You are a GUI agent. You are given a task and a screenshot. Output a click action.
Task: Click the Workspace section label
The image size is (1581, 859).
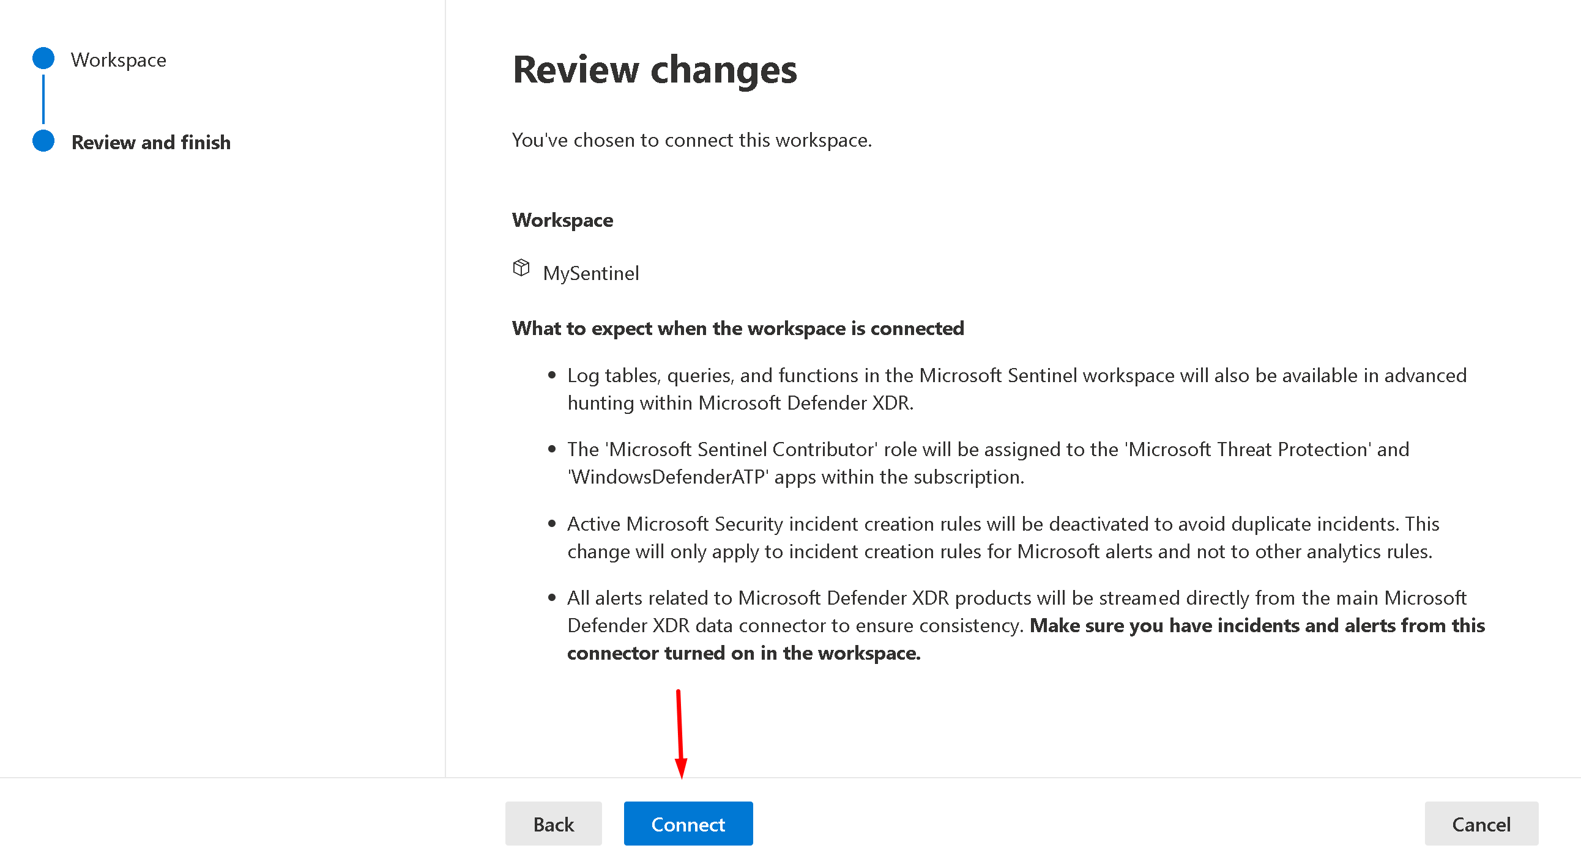coord(562,220)
